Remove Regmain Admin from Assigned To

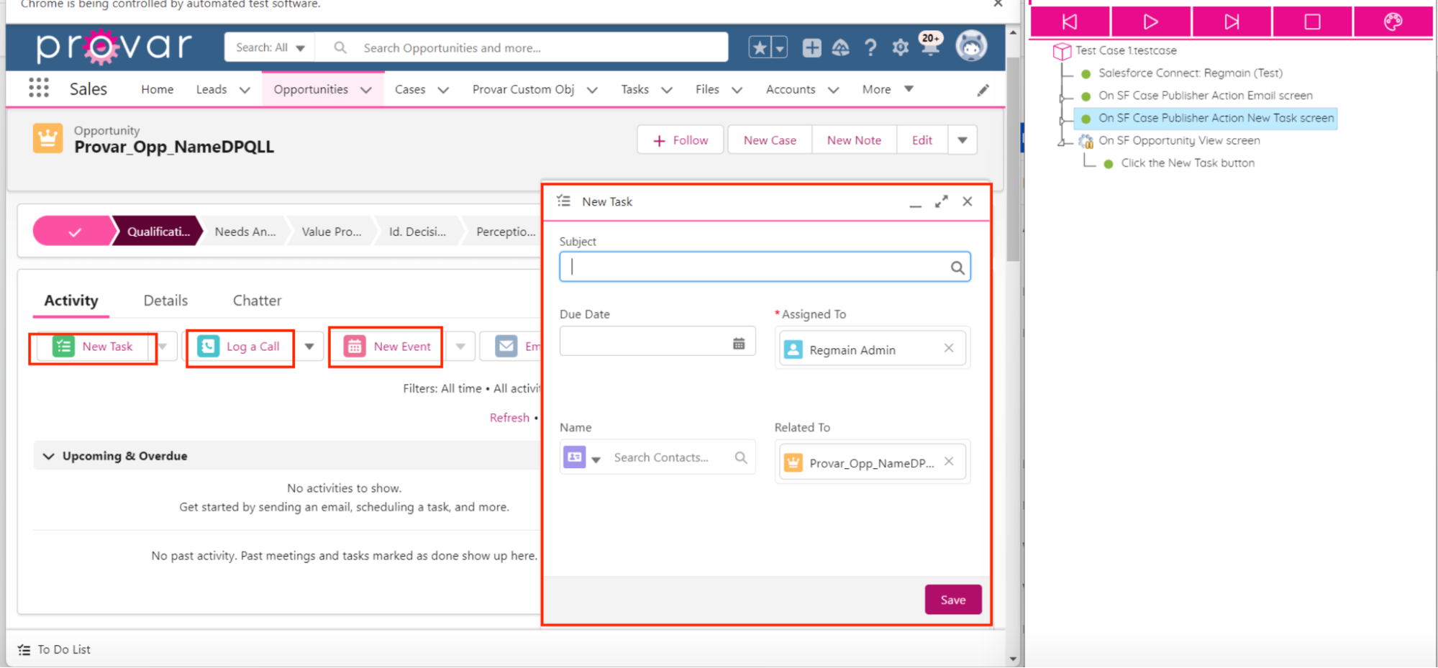(x=949, y=348)
